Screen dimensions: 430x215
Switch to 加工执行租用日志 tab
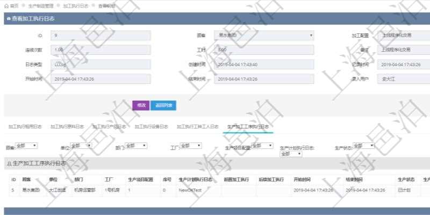tap(25, 127)
